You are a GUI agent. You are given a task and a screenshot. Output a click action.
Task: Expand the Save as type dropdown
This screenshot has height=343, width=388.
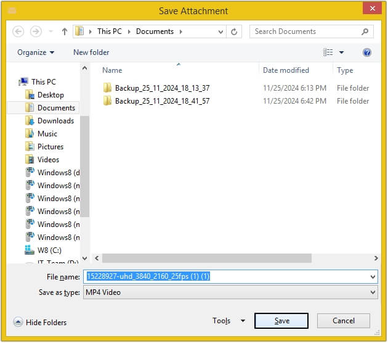pyautogui.click(x=373, y=292)
